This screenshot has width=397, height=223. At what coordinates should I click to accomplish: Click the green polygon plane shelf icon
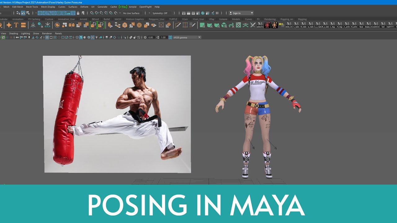click(x=202, y=25)
